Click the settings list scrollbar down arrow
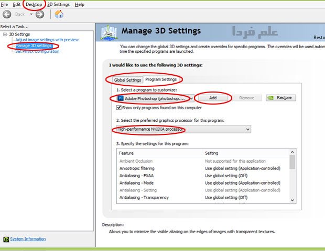This screenshot has width=325, height=251. click(292, 199)
